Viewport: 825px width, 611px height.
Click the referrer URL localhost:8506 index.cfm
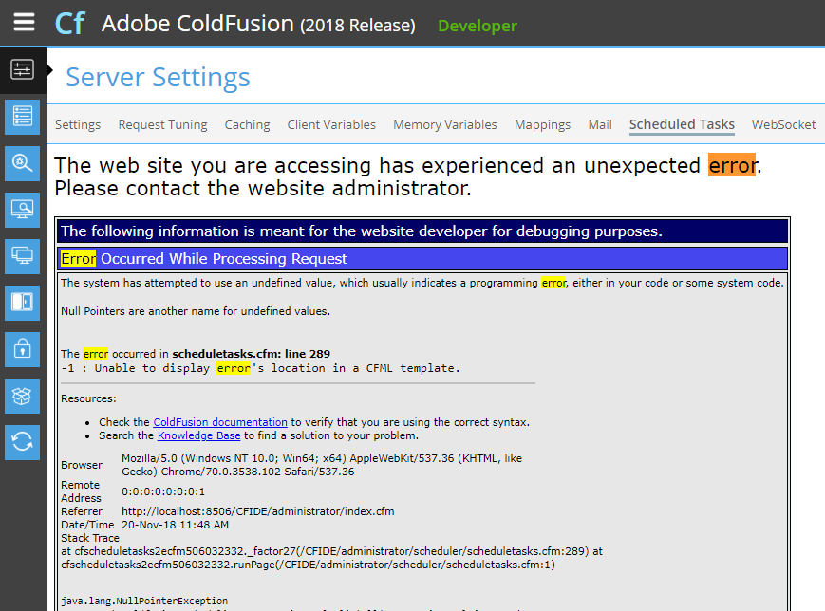258,511
